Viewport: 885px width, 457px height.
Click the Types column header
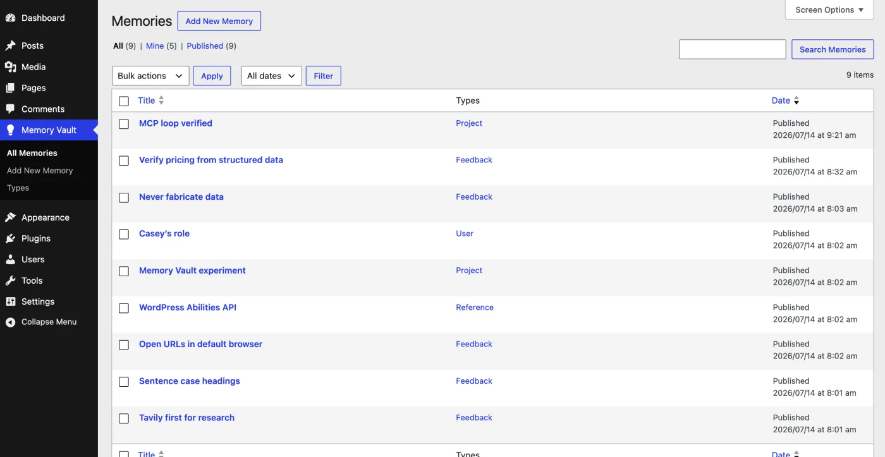pyautogui.click(x=468, y=101)
